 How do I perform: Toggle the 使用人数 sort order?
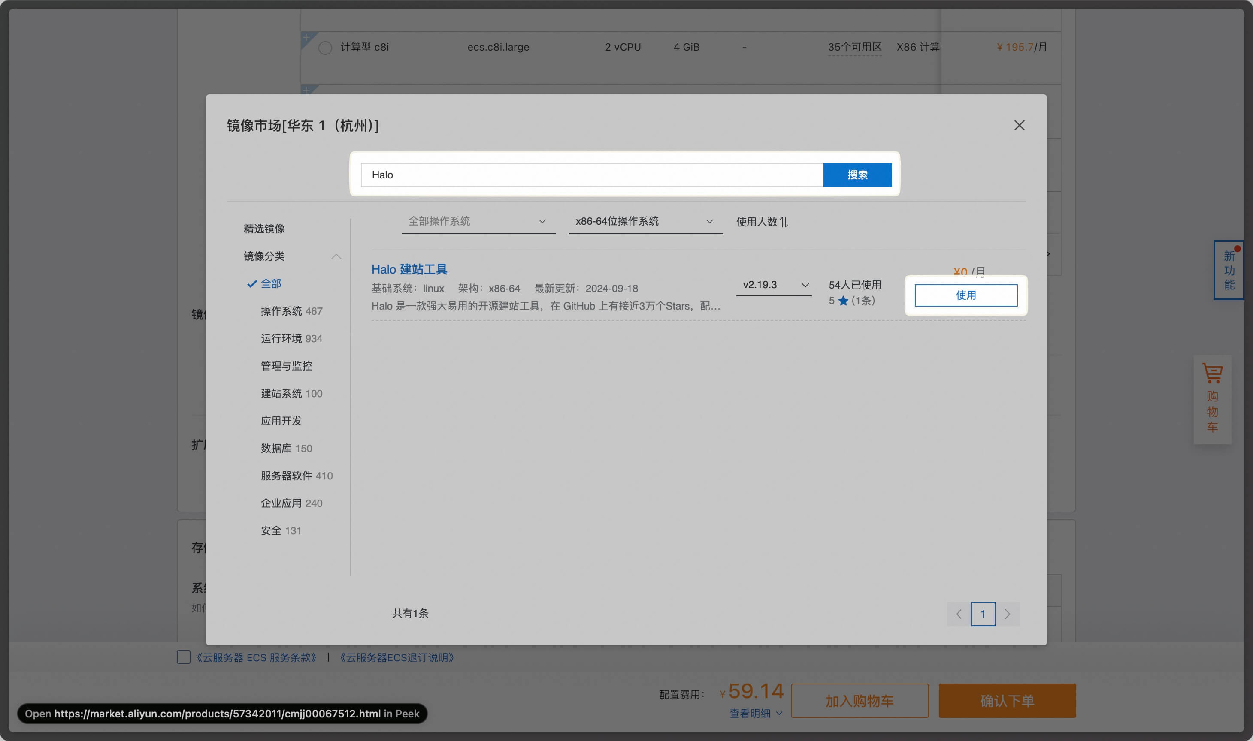[762, 222]
